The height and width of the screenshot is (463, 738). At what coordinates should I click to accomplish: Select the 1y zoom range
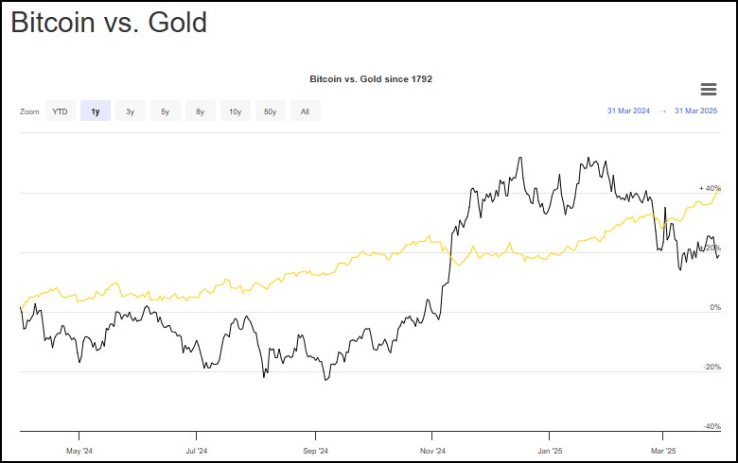pos(96,111)
